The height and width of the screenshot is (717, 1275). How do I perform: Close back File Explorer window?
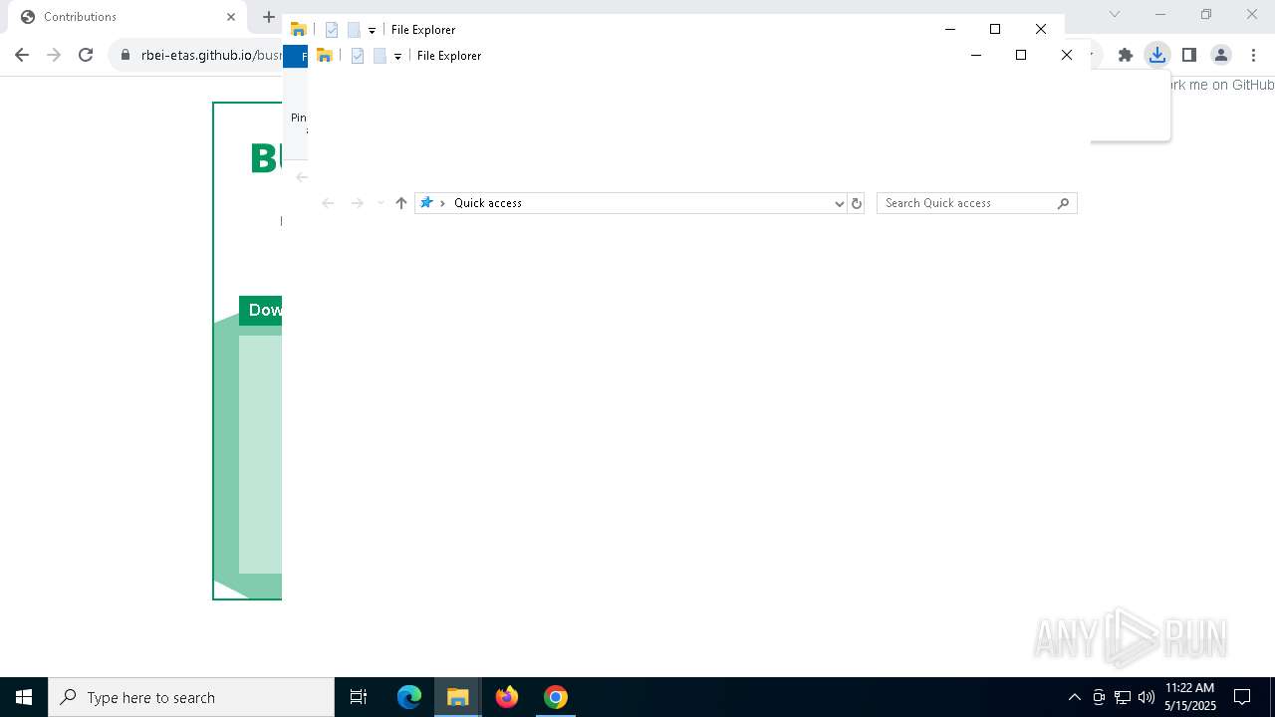tap(1041, 30)
